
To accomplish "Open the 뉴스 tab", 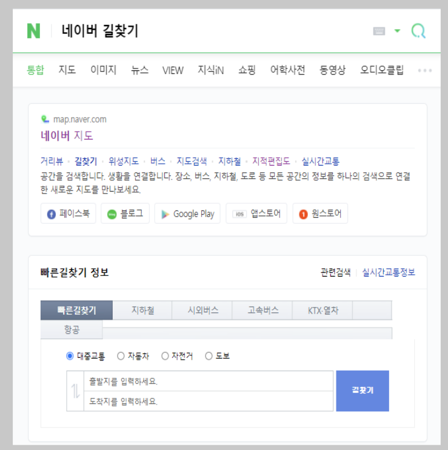I will 139,70.
